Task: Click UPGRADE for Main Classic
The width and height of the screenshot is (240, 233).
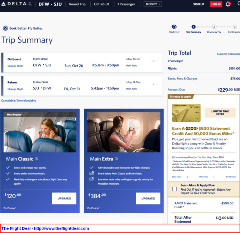Action: 64,198
